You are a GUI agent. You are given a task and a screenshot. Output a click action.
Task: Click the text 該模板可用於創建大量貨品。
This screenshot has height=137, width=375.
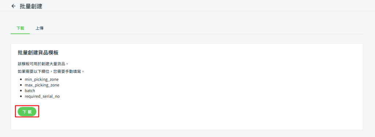[43, 64]
